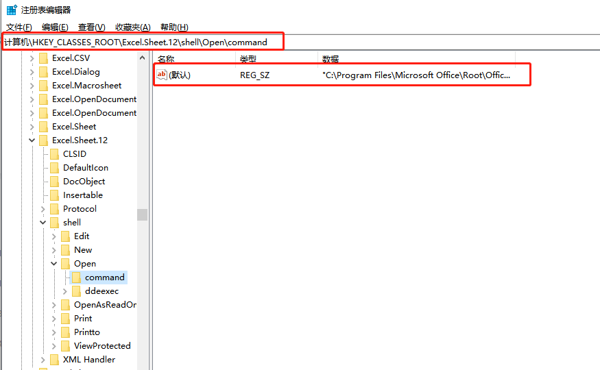Select the Open folder icon

65,264
